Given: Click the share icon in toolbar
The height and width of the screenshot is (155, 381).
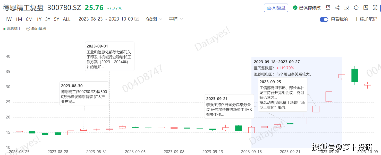Looking at the screenshot, I should [337, 8].
